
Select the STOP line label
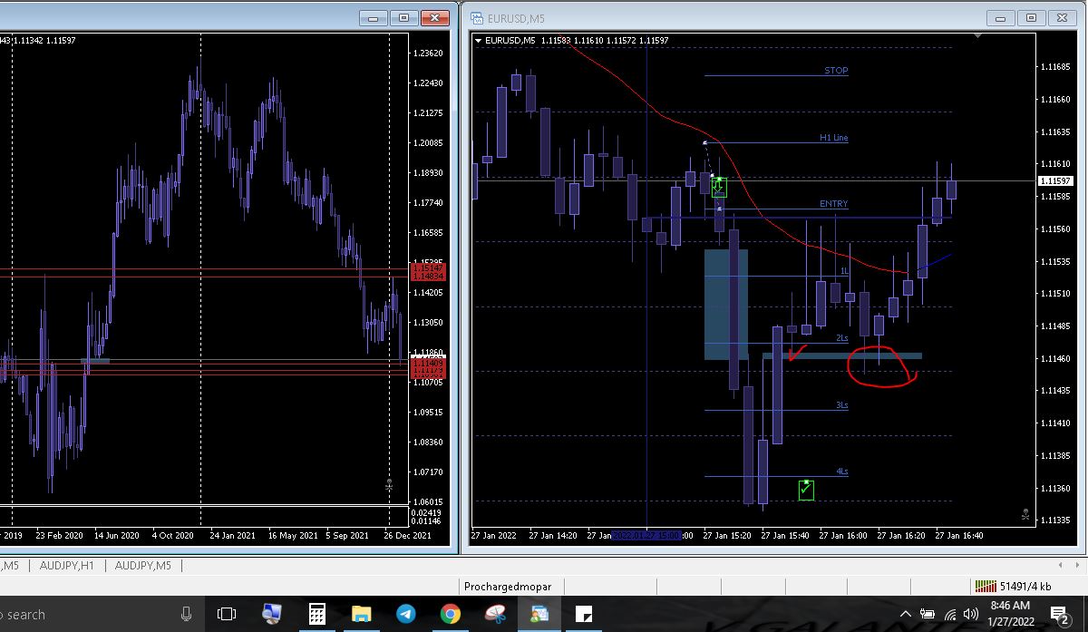click(x=836, y=71)
